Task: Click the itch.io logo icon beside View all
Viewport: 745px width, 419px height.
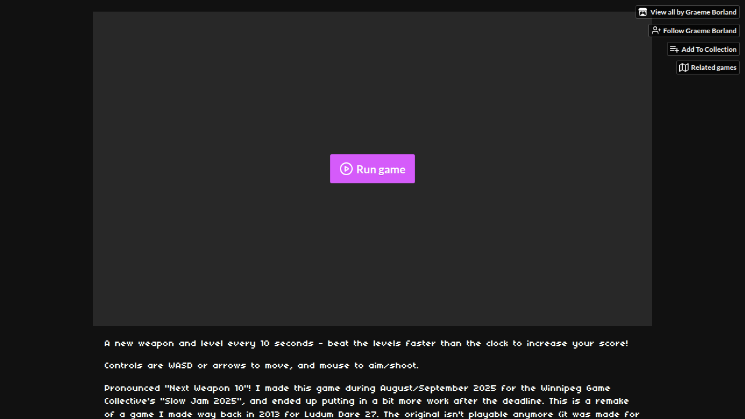Action: (x=643, y=12)
